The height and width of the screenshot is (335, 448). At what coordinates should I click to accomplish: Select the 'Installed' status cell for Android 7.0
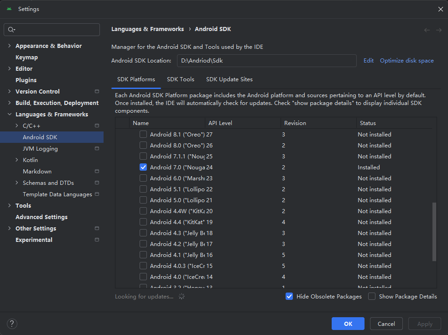coord(369,167)
